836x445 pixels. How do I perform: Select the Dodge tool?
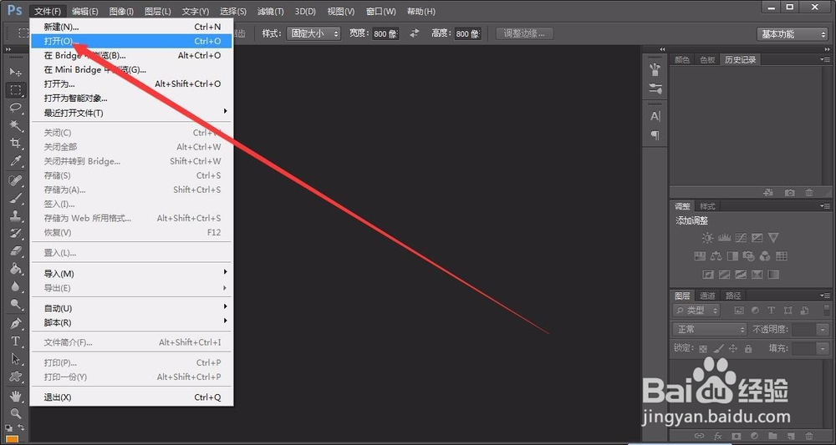[15, 305]
